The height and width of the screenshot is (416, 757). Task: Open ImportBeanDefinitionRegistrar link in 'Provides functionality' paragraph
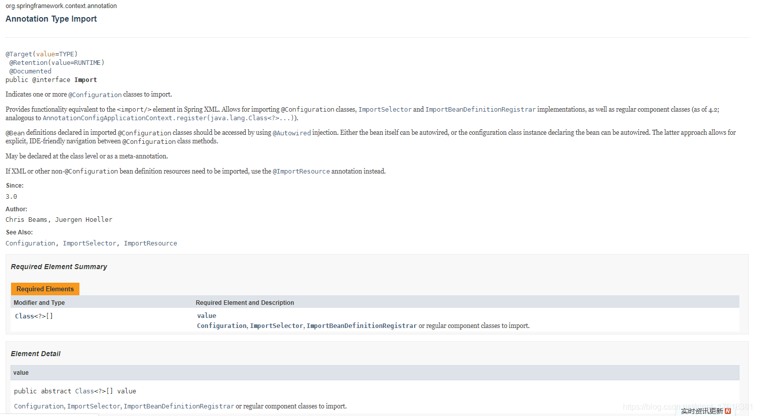[481, 110]
